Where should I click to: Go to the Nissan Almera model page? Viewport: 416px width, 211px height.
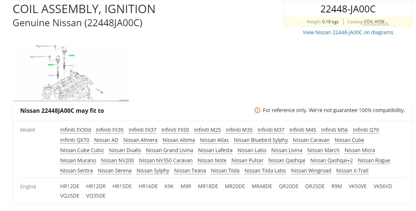click(140, 140)
